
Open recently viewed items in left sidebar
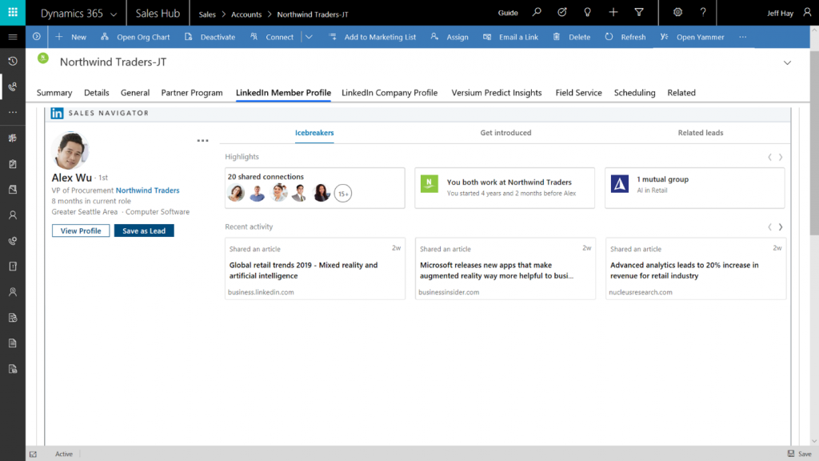(12, 61)
